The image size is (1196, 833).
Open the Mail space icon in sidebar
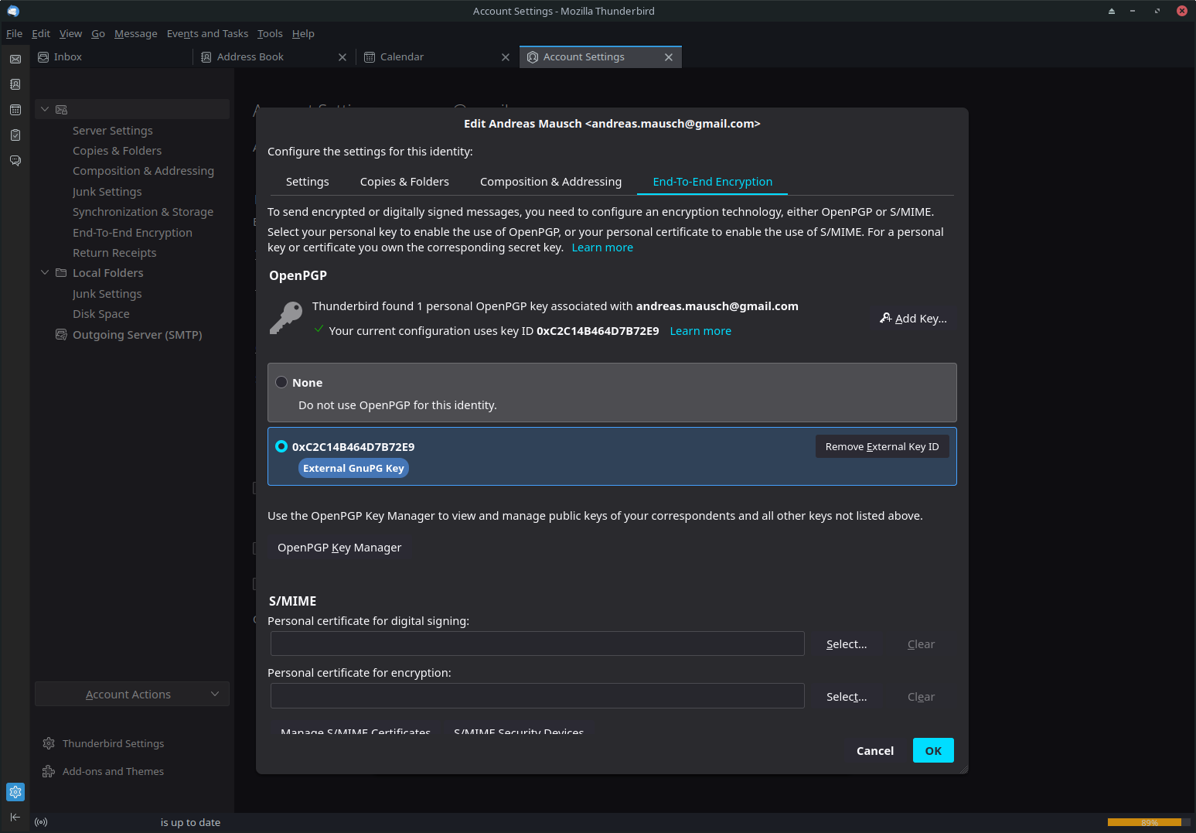tap(15, 59)
